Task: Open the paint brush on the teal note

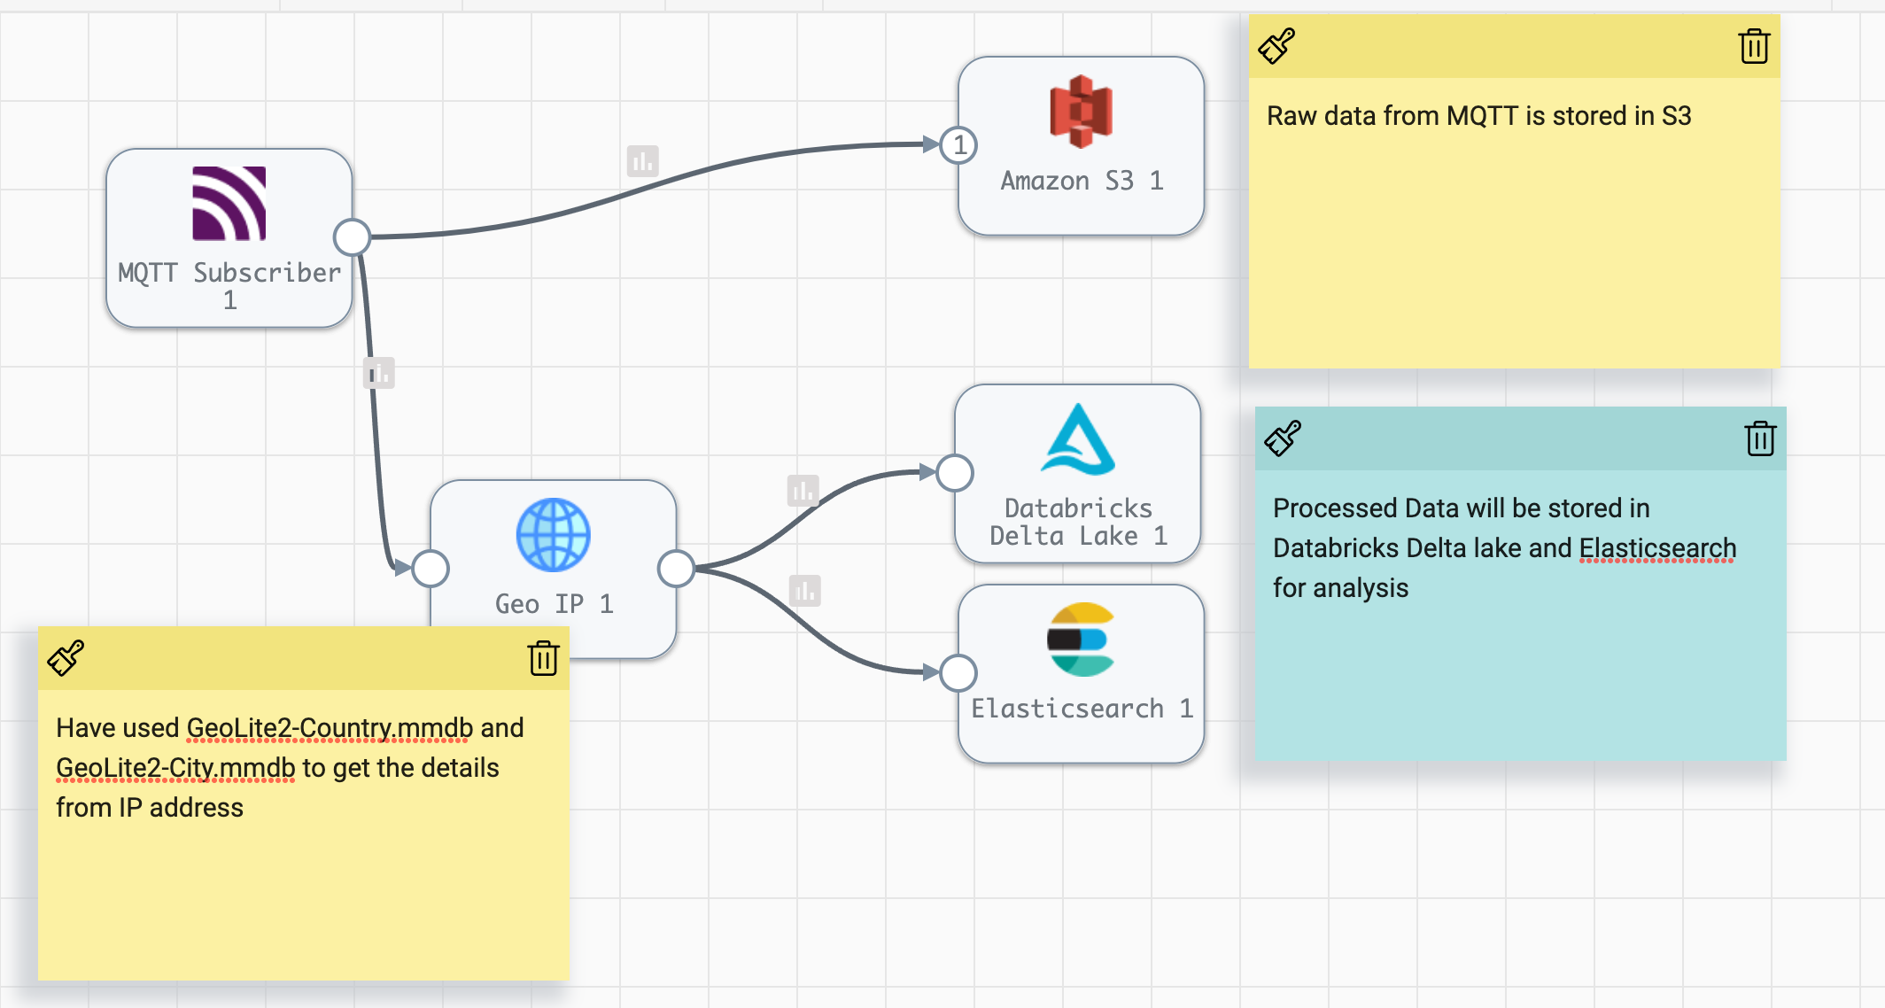Action: pyautogui.click(x=1283, y=438)
